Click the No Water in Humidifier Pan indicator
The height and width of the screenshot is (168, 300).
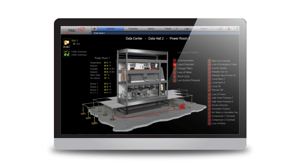pos(209,112)
